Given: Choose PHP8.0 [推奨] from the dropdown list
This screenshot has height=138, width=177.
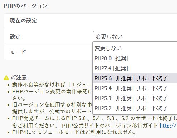Looking at the screenshot, I should (135, 58).
